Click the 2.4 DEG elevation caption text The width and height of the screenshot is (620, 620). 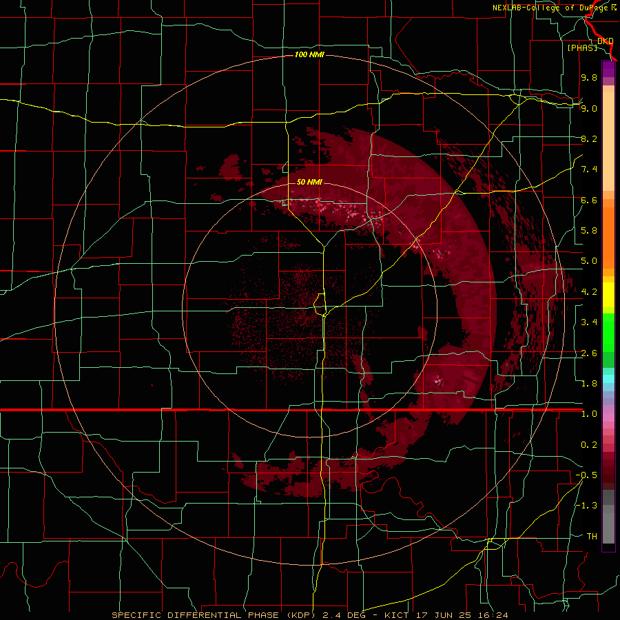[343, 615]
